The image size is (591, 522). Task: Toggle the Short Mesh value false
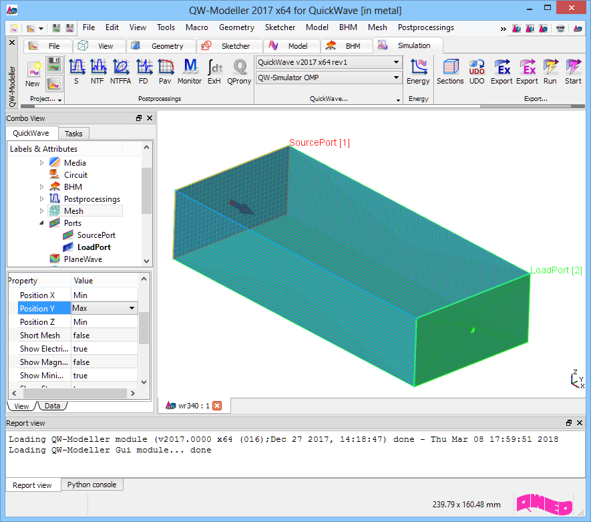point(104,336)
